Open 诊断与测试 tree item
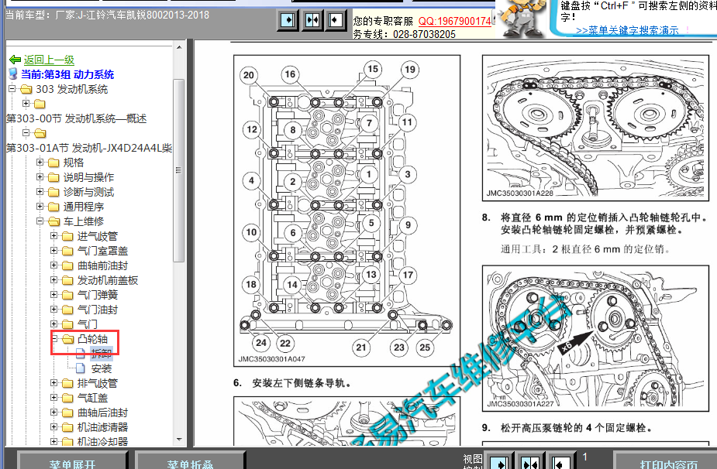This screenshot has height=469, width=717. point(88,192)
